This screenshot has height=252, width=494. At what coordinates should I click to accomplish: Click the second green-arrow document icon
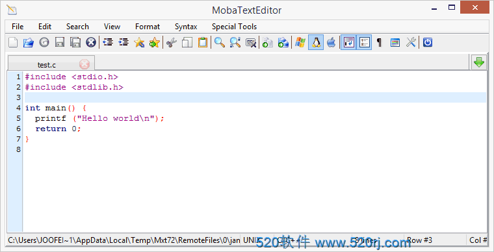pos(283,42)
